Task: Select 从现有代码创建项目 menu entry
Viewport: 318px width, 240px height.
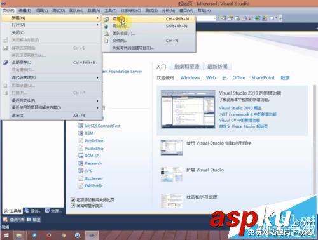Action: coord(148,48)
